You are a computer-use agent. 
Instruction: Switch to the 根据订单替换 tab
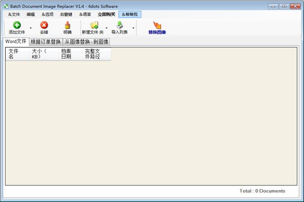coord(46,42)
